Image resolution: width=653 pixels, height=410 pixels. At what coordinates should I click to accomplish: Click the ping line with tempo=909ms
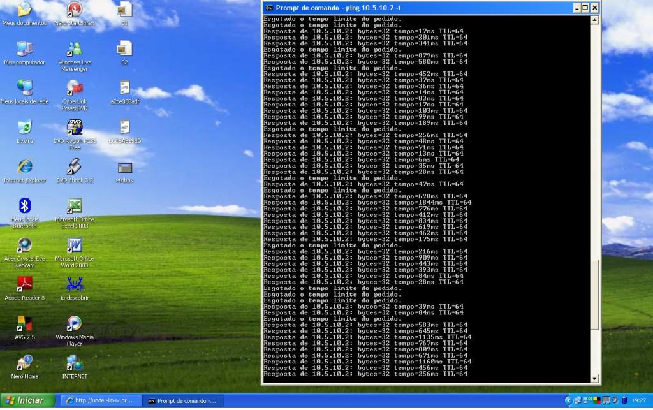(365, 258)
